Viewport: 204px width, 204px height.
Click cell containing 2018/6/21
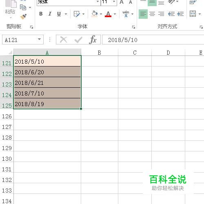pyautogui.click(x=47, y=82)
